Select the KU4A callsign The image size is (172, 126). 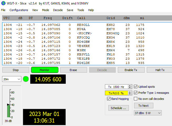pos(81,29)
